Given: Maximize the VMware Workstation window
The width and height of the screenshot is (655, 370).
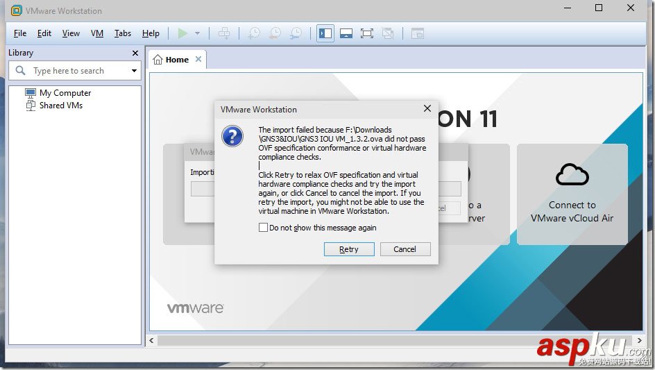Looking at the screenshot, I should 599,8.
